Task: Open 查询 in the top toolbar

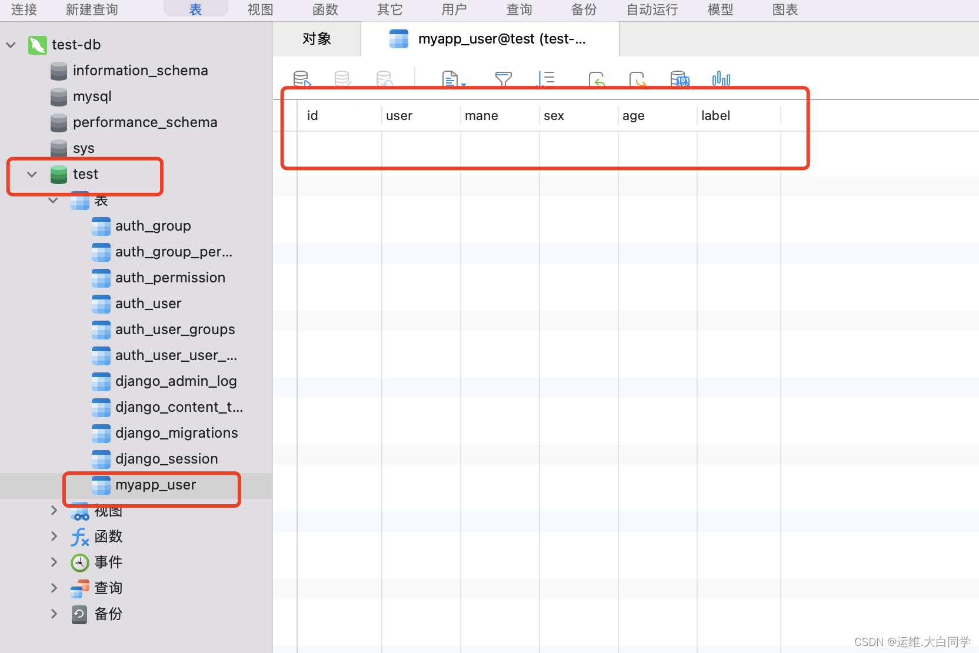Action: pos(520,9)
